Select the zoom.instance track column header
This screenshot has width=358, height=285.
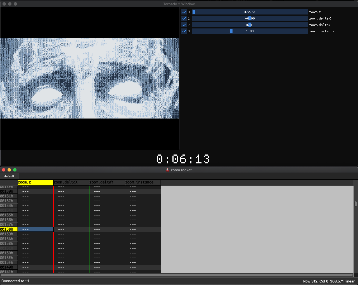click(x=143, y=182)
